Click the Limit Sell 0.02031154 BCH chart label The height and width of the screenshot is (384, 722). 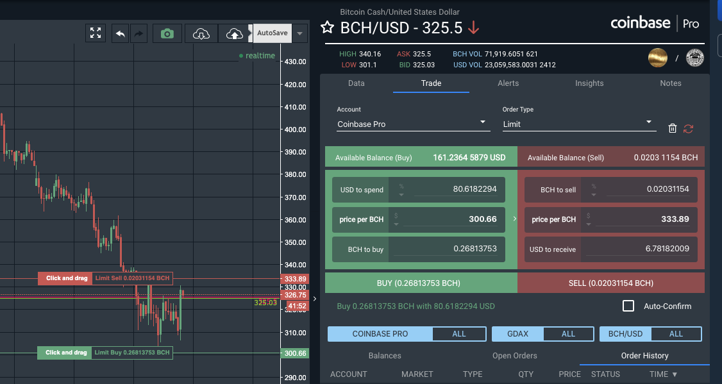[x=132, y=278]
